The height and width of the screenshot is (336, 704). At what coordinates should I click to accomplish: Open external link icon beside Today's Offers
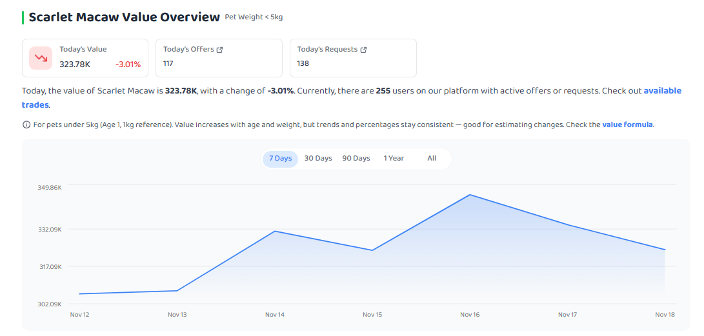(219, 50)
